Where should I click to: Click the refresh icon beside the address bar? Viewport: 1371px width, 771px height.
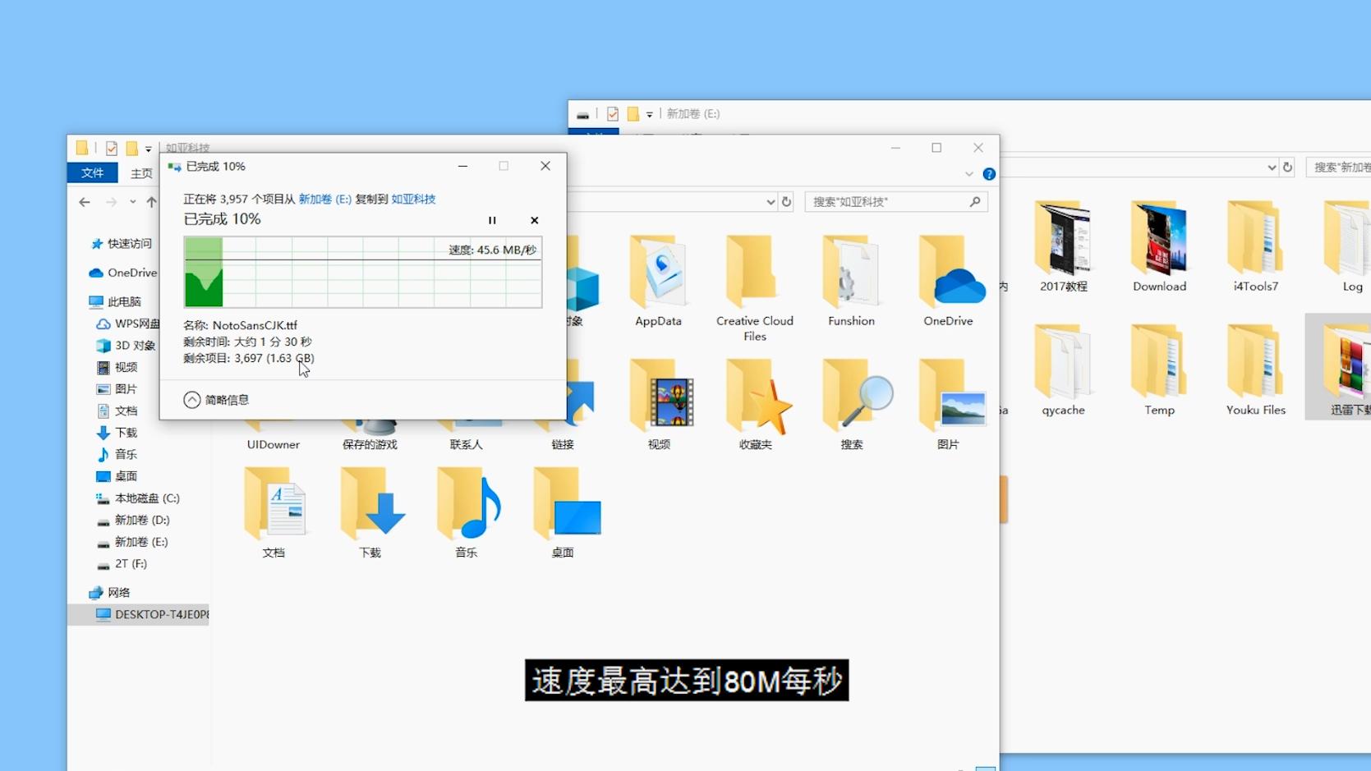[x=786, y=201]
